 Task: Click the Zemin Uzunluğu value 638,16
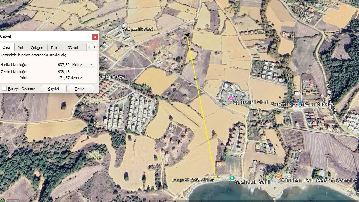click(63, 72)
